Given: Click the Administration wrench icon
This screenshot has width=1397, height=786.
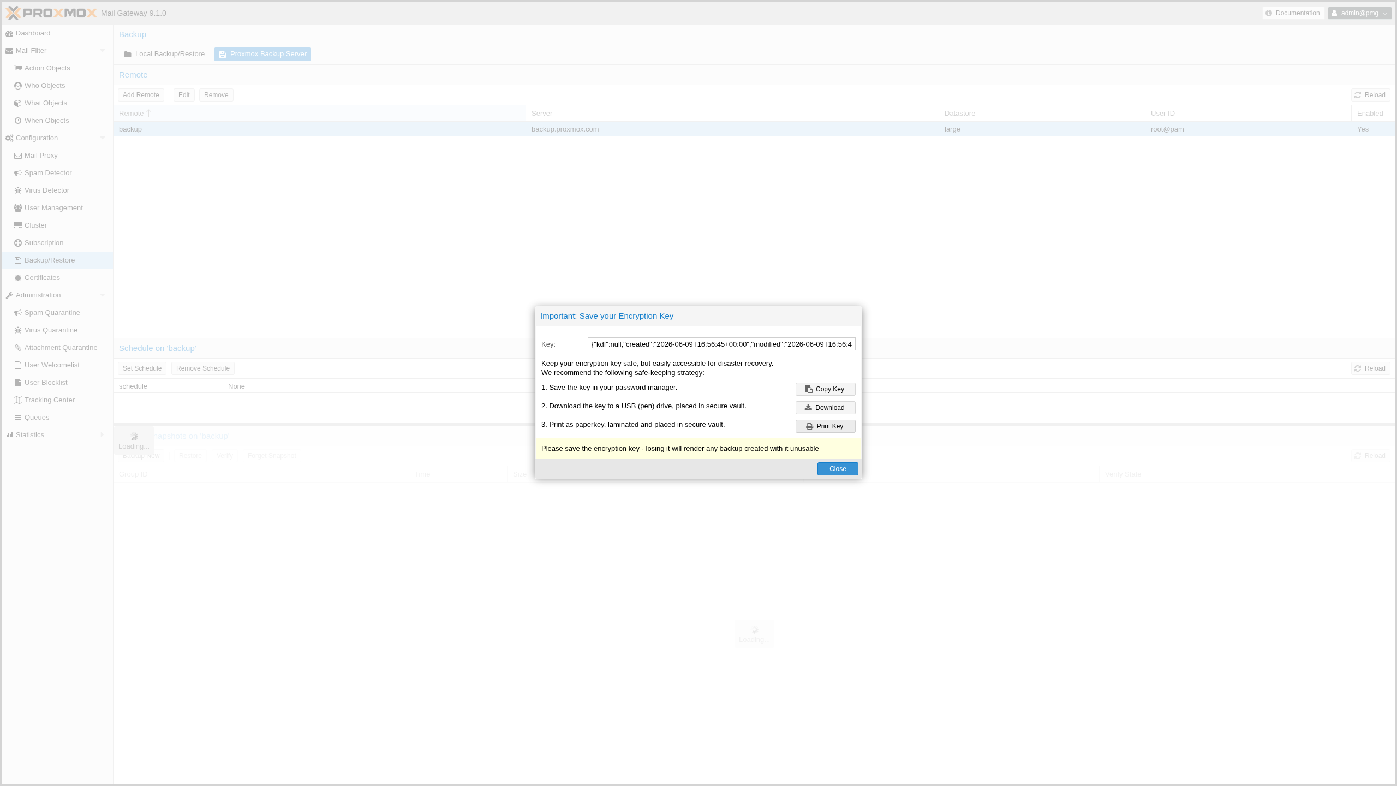Looking at the screenshot, I should [9, 295].
